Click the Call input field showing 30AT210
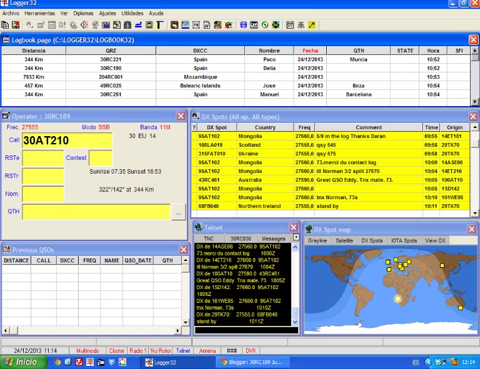Viewport: 480px width, 369px height. point(67,140)
